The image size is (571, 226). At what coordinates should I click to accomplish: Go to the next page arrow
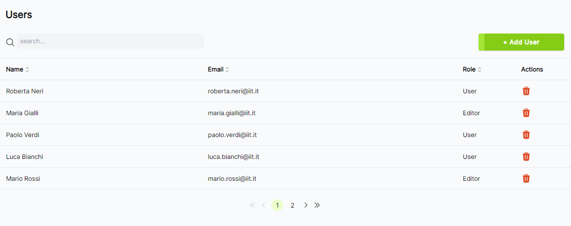(306, 205)
